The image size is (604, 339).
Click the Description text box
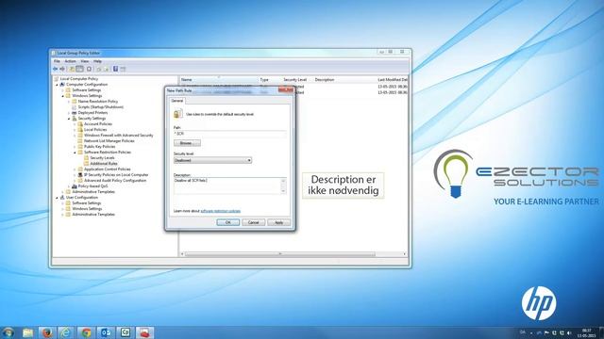[227, 186]
